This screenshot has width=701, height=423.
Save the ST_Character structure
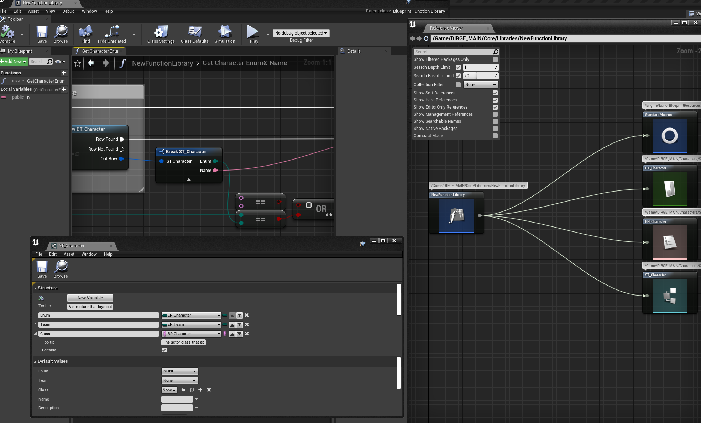click(x=42, y=269)
